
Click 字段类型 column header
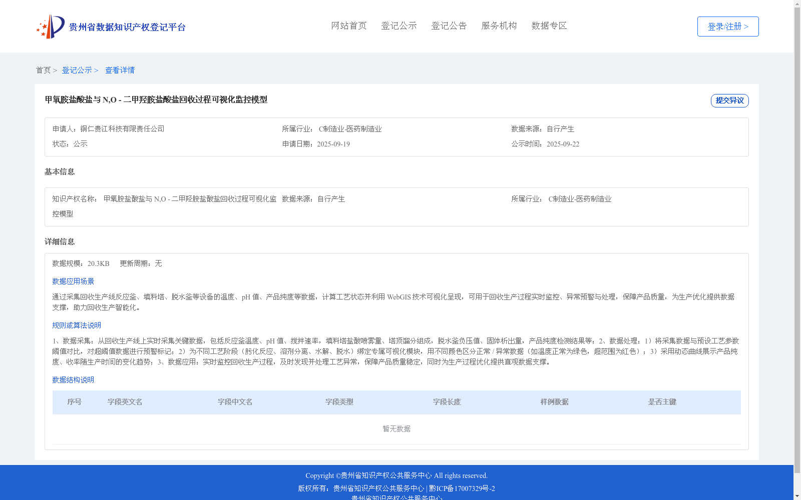[x=339, y=402]
